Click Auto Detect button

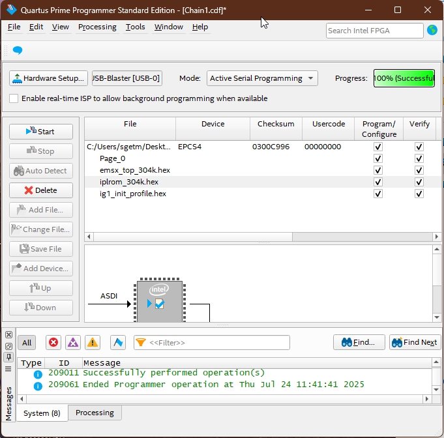[41, 171]
